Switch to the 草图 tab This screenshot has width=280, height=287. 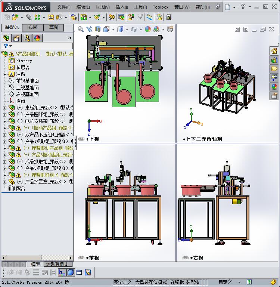(x=54, y=27)
